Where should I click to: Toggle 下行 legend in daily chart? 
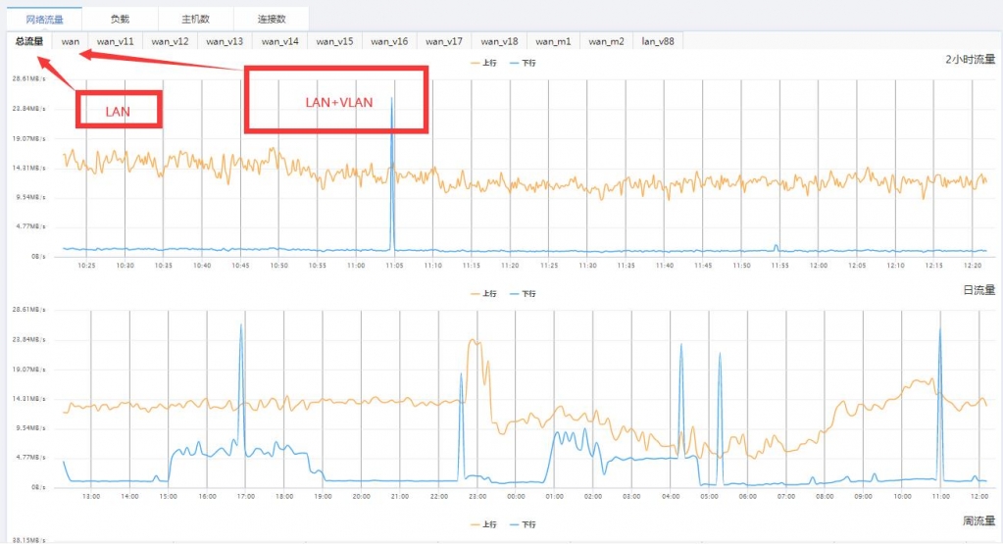524,293
